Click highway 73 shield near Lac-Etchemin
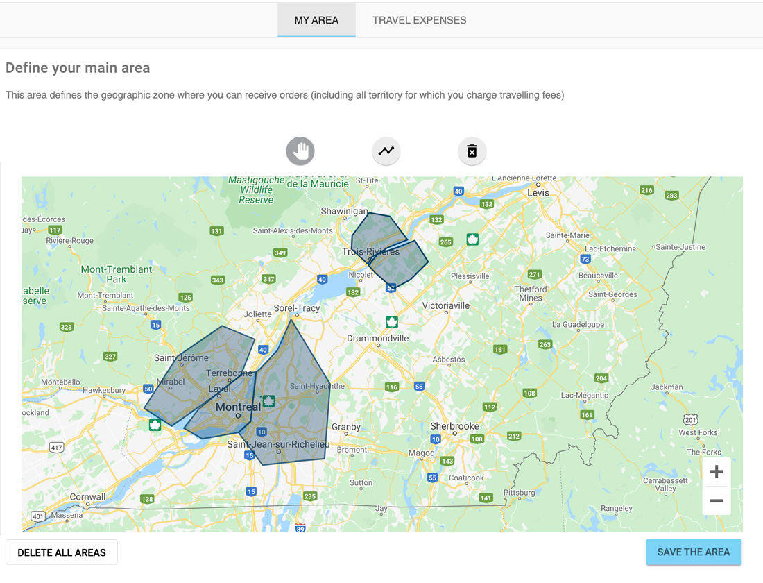 click(x=585, y=259)
